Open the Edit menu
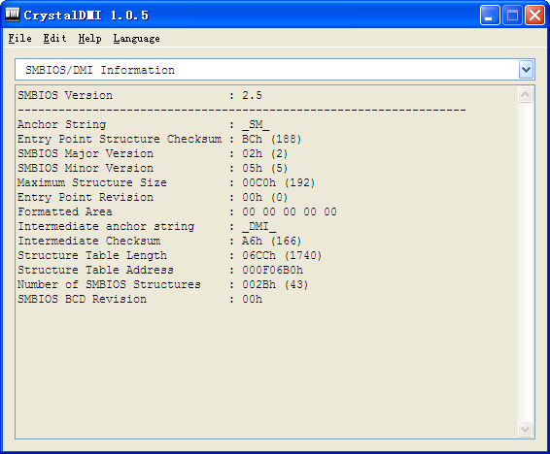This screenshot has width=550, height=454. [x=54, y=38]
